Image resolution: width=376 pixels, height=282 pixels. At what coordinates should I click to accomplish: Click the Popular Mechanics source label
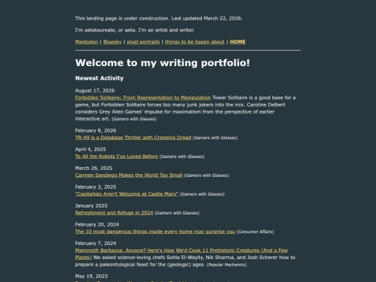point(226,265)
